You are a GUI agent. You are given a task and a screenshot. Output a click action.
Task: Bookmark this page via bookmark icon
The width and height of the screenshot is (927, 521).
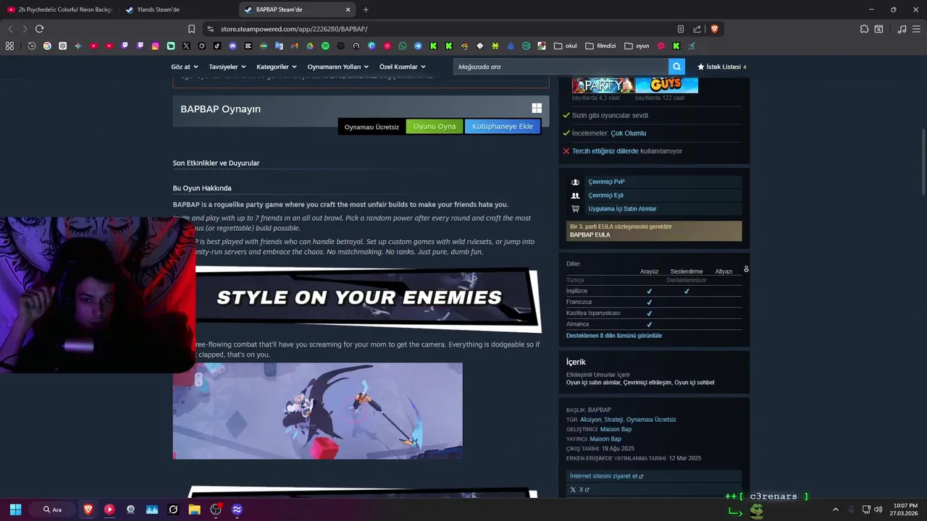(191, 29)
